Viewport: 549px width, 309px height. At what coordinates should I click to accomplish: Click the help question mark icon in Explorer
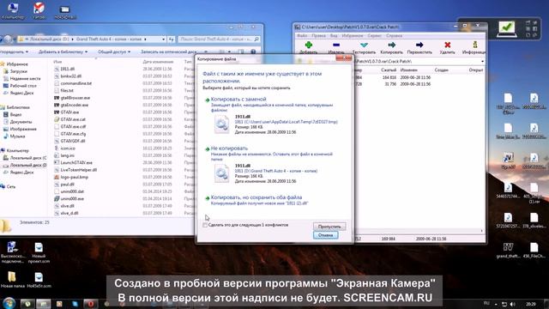coord(253,51)
